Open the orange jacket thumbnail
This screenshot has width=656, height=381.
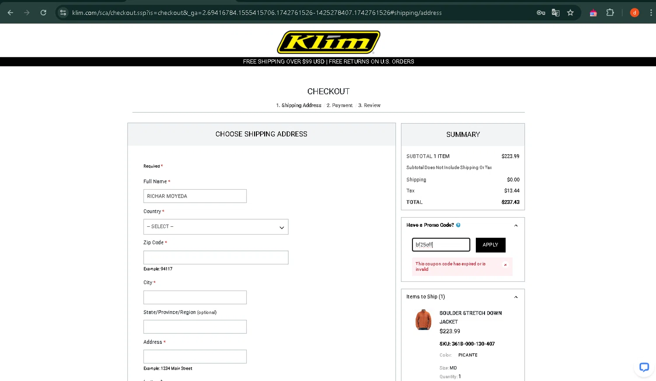click(x=423, y=319)
